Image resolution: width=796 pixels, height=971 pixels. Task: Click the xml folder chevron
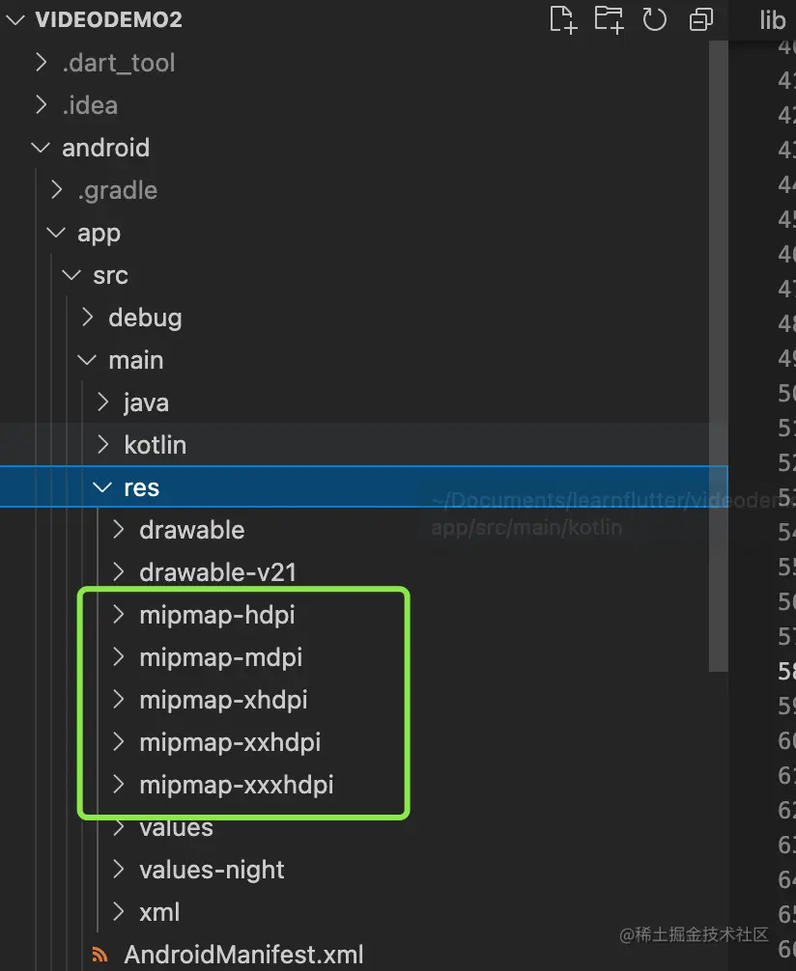point(119,912)
